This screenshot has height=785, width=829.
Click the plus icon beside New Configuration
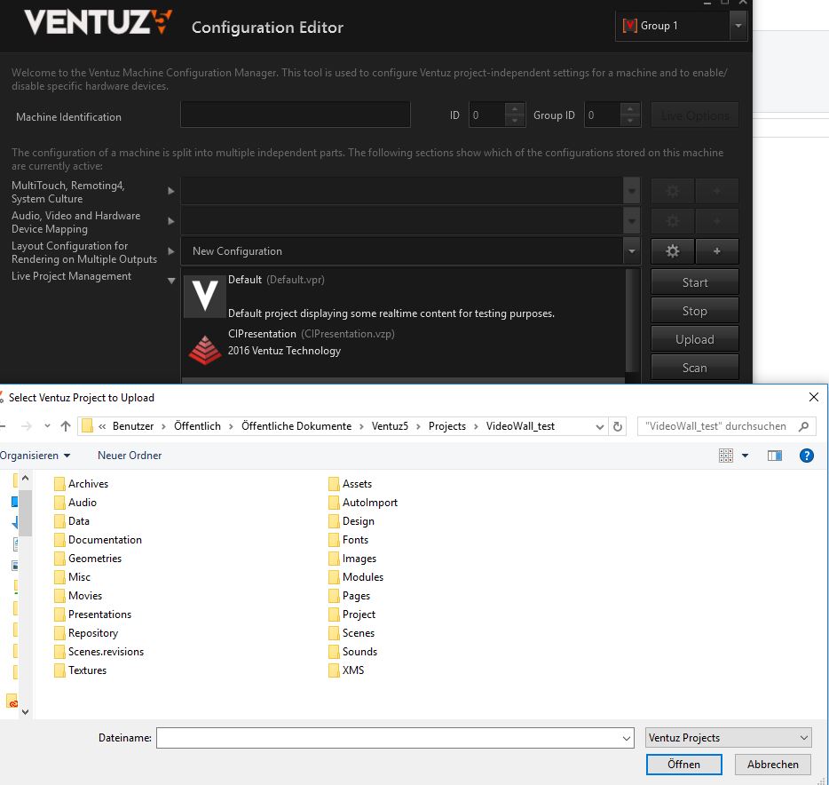point(716,251)
